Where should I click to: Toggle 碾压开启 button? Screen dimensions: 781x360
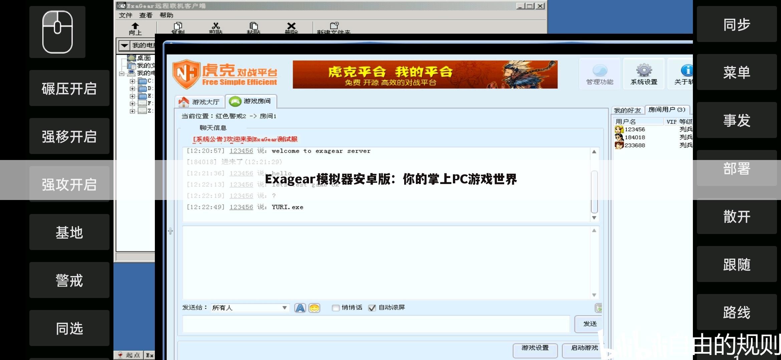pyautogui.click(x=69, y=88)
